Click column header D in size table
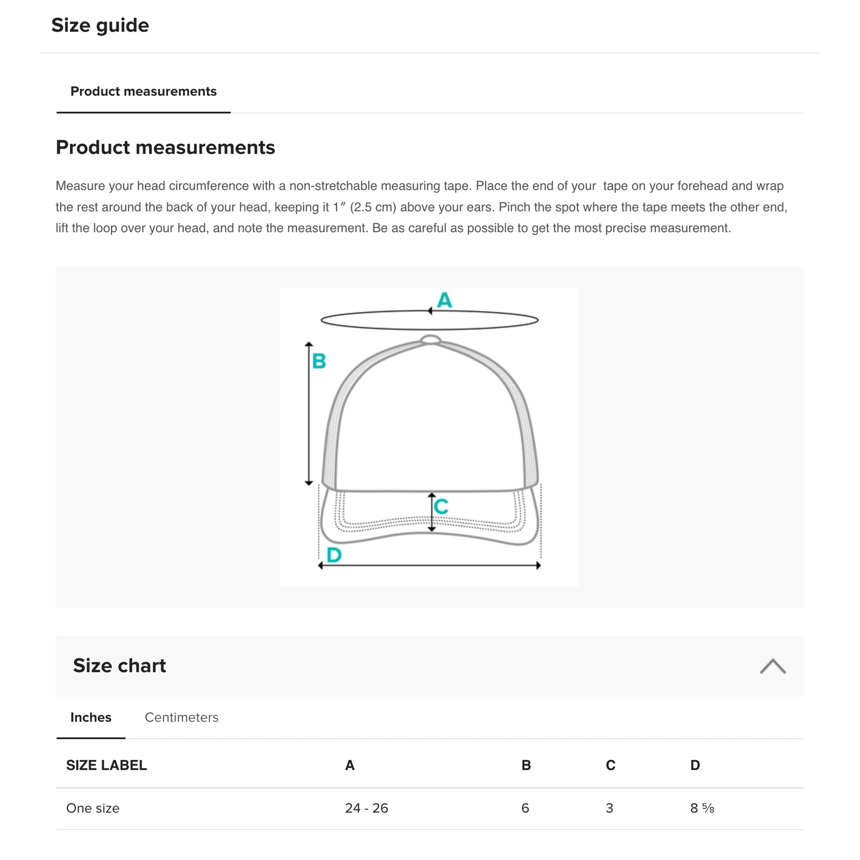860x860 pixels. 695,765
